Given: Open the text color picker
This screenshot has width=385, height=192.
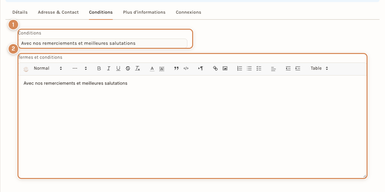Looking at the screenshot, I should click(x=152, y=69).
